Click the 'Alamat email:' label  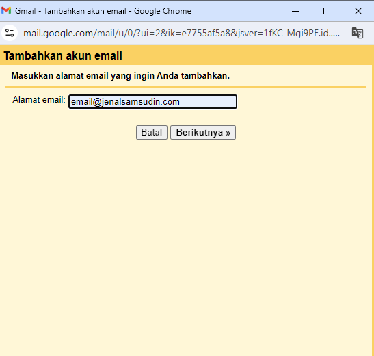[x=39, y=100]
